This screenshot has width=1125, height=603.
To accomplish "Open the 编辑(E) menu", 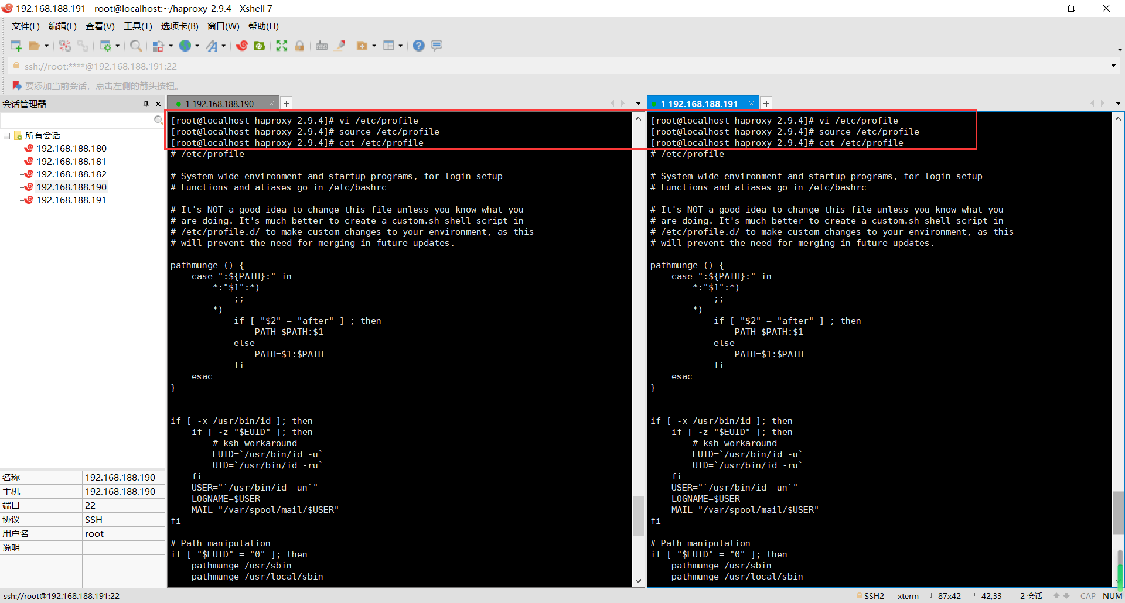I will pyautogui.click(x=62, y=26).
